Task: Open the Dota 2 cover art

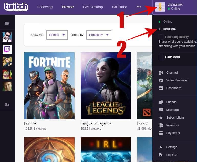Action: [x=145, y=86]
